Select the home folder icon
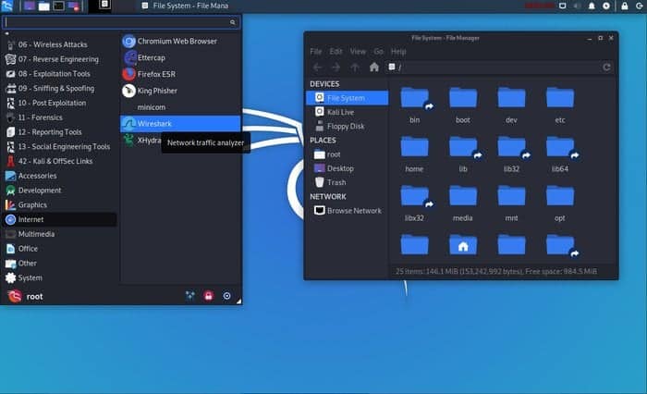 tap(414, 147)
